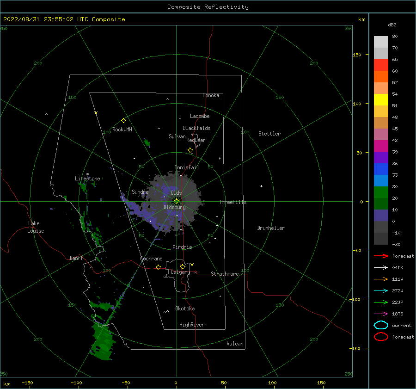
Task: Click the Drumheller label
Action: click(271, 228)
